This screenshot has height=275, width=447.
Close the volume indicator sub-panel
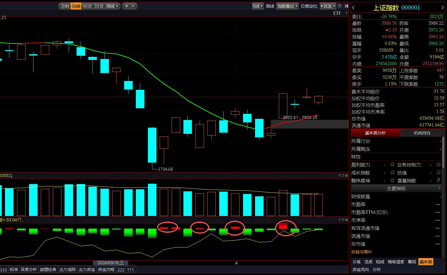click(347, 176)
